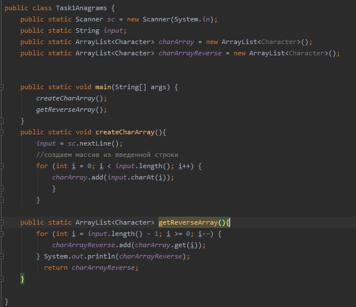Click 'i--' in the reverse for loop

204,234
